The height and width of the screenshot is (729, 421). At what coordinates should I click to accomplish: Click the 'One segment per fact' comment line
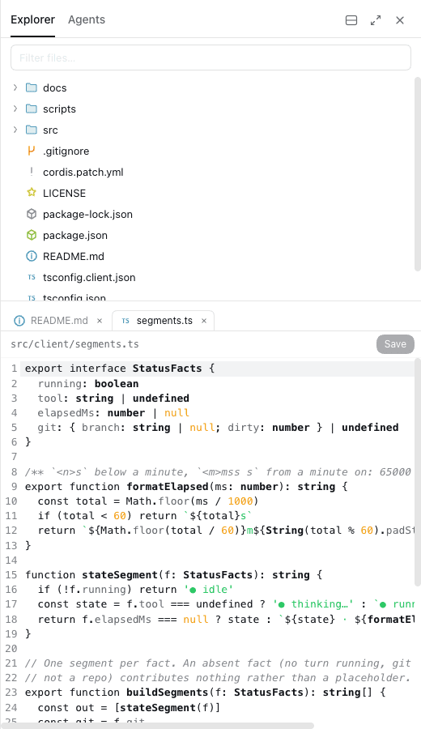click(x=218, y=663)
